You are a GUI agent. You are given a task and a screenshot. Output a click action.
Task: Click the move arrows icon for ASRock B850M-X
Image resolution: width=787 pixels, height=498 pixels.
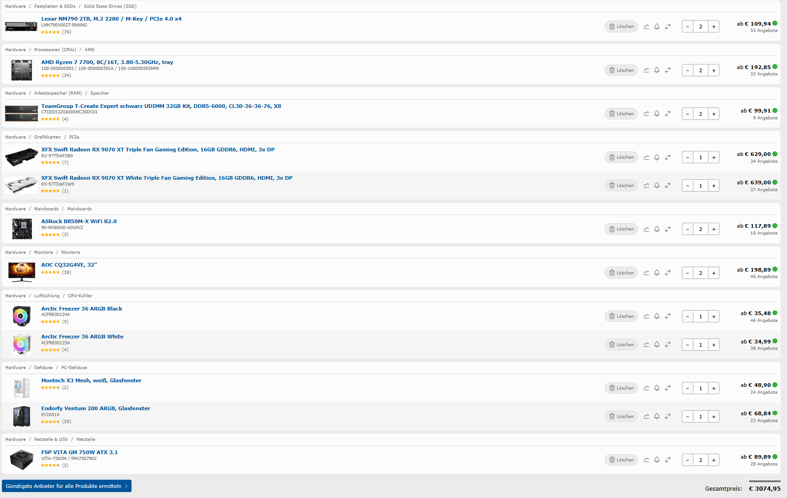(x=668, y=229)
